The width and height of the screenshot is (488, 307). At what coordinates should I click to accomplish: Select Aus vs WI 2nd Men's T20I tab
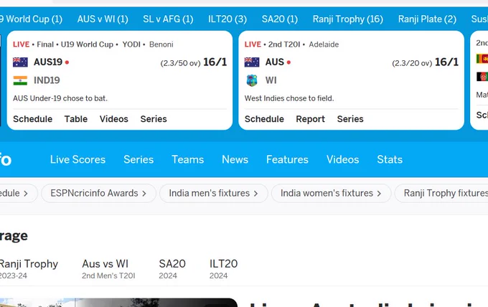click(x=108, y=269)
